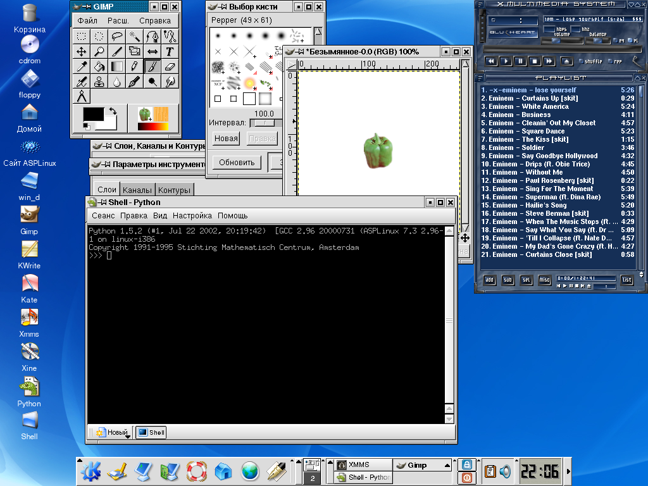Pause playback in XMMS

(520, 61)
